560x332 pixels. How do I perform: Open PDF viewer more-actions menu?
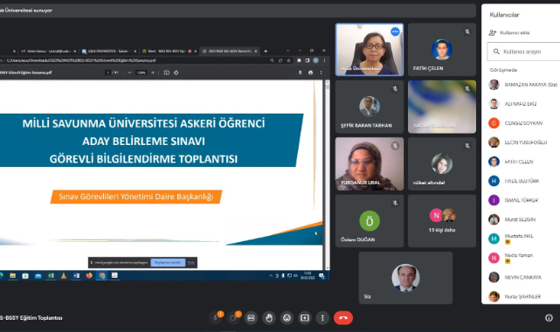pyautogui.click(x=321, y=73)
